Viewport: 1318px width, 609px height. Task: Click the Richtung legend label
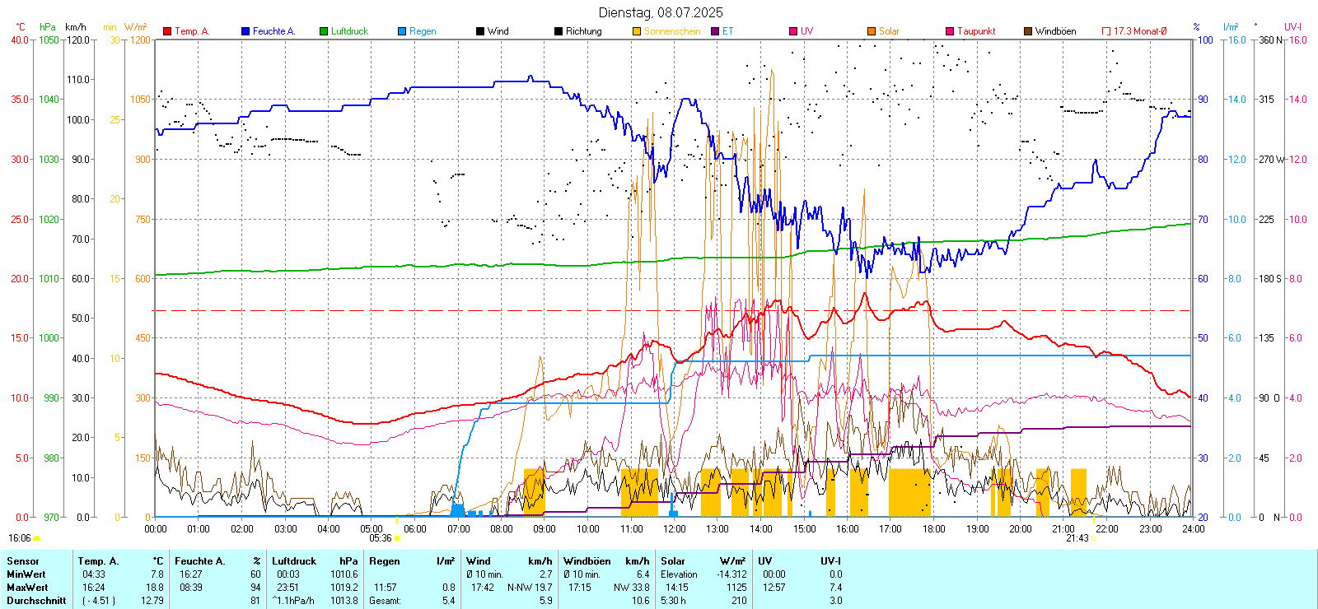583,31
